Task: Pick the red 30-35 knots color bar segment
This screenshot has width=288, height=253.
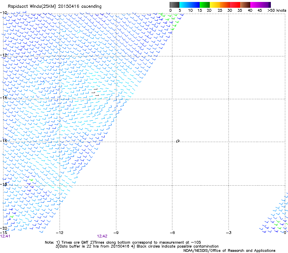Action: pos(235,5)
